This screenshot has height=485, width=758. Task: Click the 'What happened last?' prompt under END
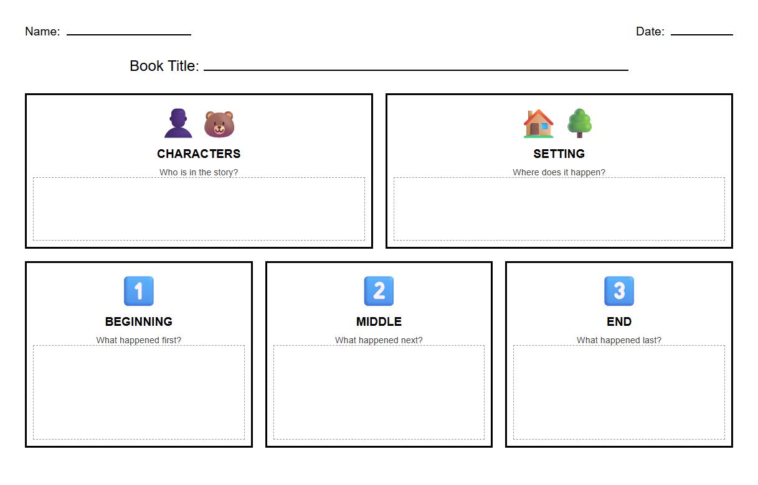pyautogui.click(x=618, y=340)
